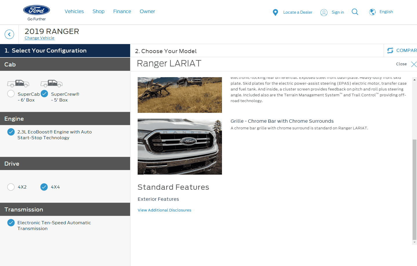Click the COMPARE button label
417x266 pixels.
tap(407, 50)
